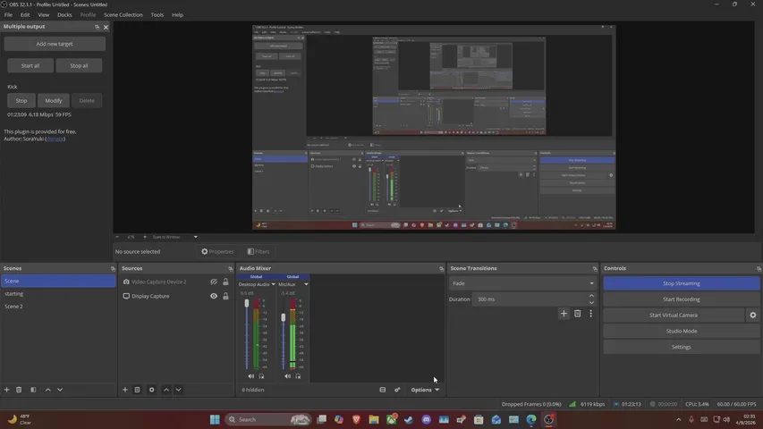Open the Scene Collection menu
763x429 pixels.
tap(123, 14)
